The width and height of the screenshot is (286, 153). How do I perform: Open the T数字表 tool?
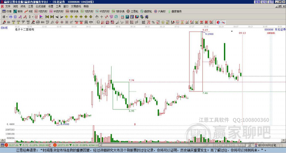[118, 11]
